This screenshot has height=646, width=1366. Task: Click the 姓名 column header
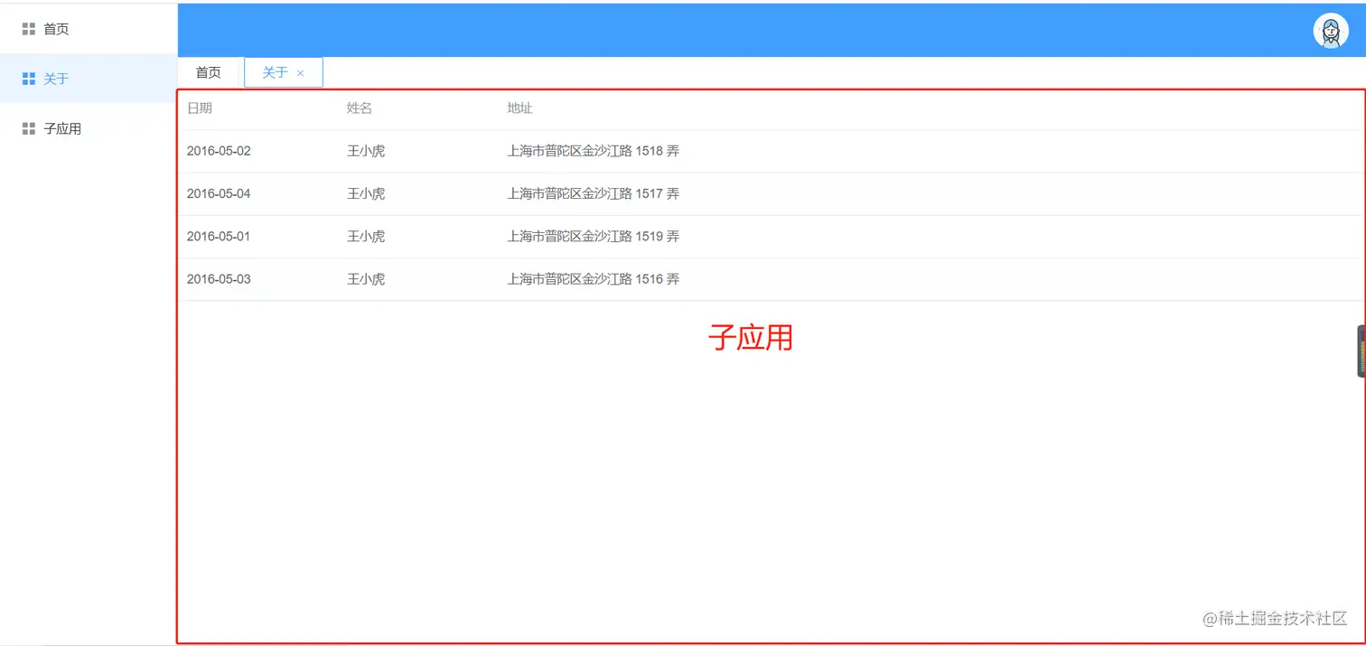click(360, 108)
